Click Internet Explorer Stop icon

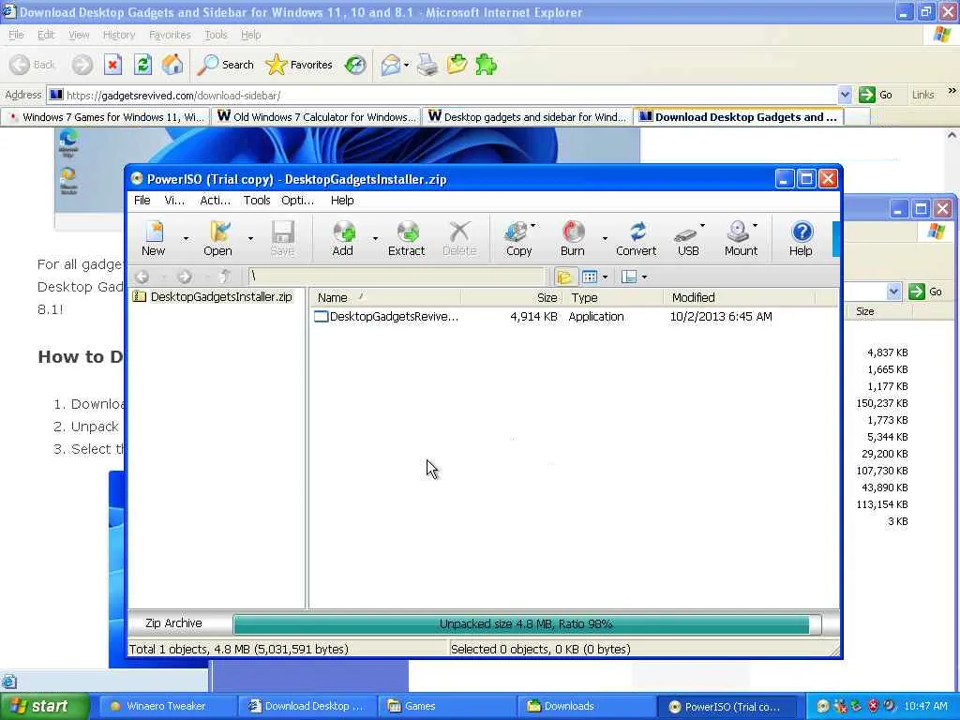[112, 65]
